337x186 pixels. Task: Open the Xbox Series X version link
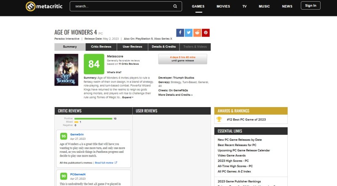(163, 39)
